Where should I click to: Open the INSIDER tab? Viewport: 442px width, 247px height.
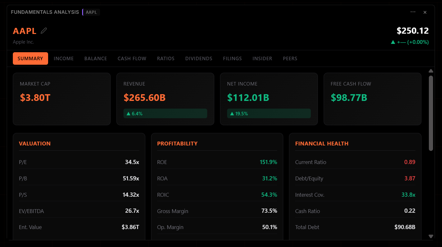pyautogui.click(x=262, y=58)
